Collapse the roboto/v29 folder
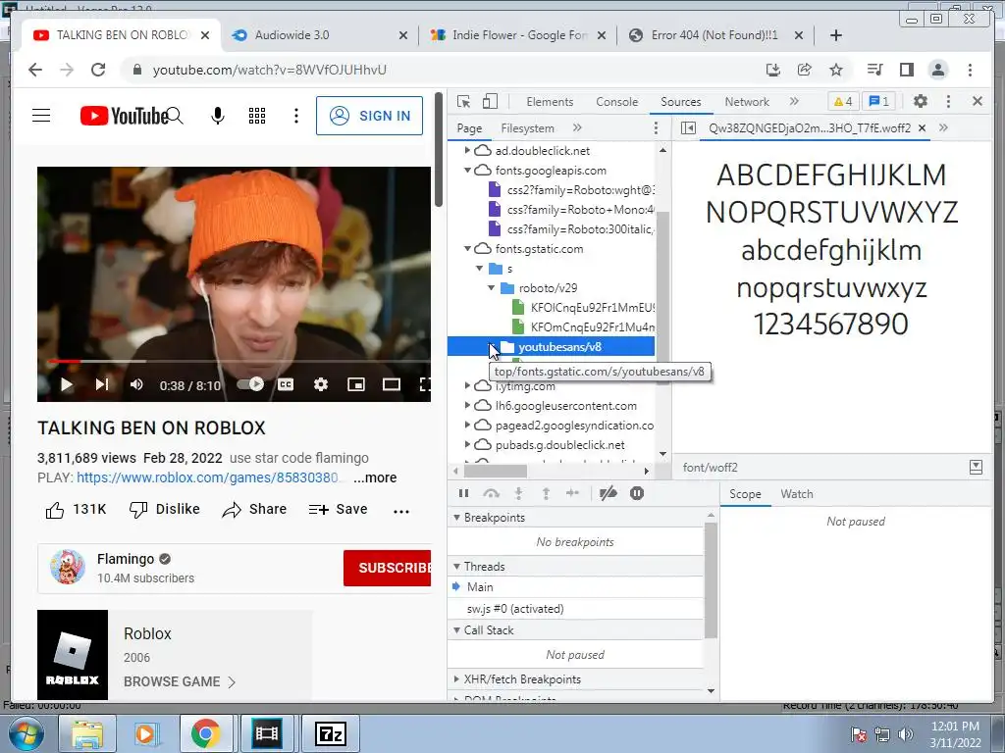The height and width of the screenshot is (753, 1005). tap(492, 288)
